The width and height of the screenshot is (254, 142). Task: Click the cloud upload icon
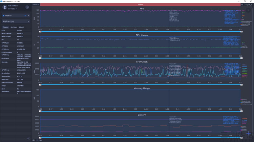(250, 5)
